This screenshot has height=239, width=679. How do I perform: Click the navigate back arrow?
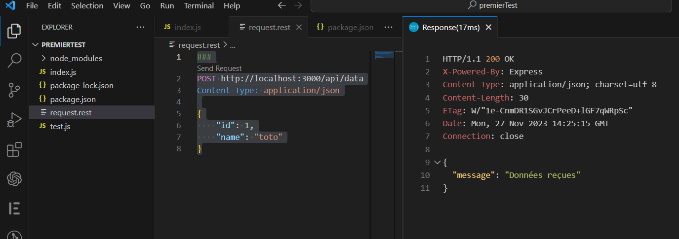tap(281, 6)
